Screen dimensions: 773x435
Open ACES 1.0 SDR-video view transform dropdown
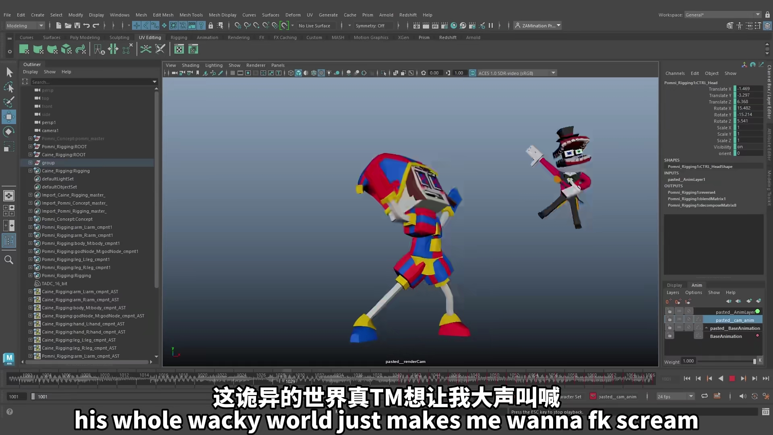click(517, 73)
